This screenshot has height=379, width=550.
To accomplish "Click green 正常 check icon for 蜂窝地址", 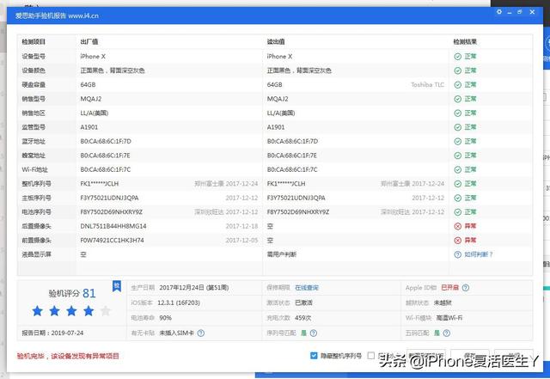I will 457,156.
